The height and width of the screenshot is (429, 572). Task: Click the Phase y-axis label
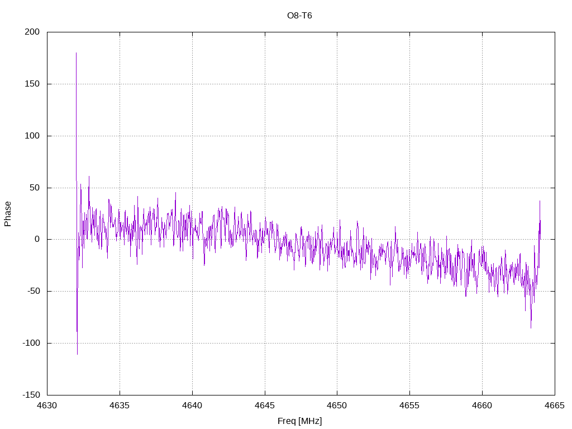(x=8, y=214)
